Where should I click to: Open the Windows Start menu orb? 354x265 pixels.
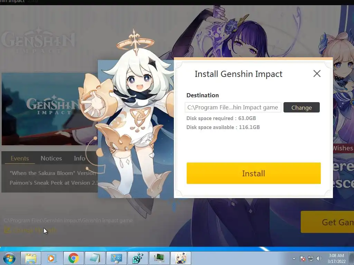pos(9,258)
